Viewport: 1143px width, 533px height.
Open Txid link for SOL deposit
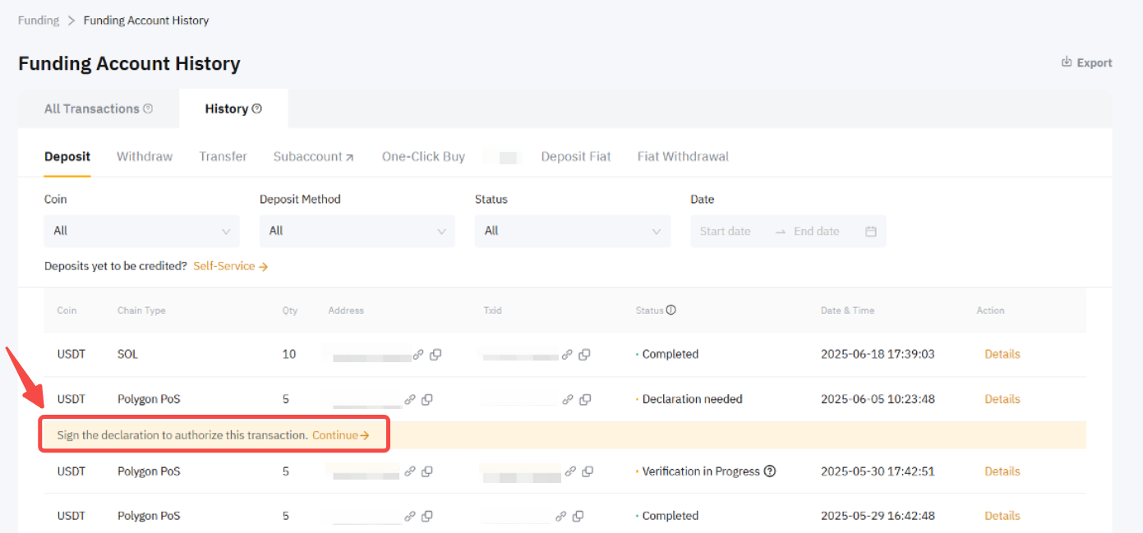(567, 355)
